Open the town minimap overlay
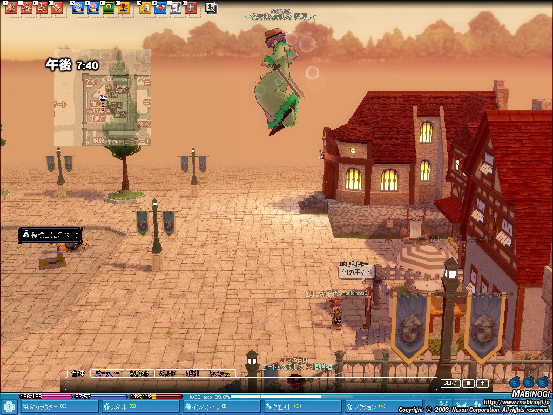This screenshot has height=415, width=553. (x=102, y=98)
